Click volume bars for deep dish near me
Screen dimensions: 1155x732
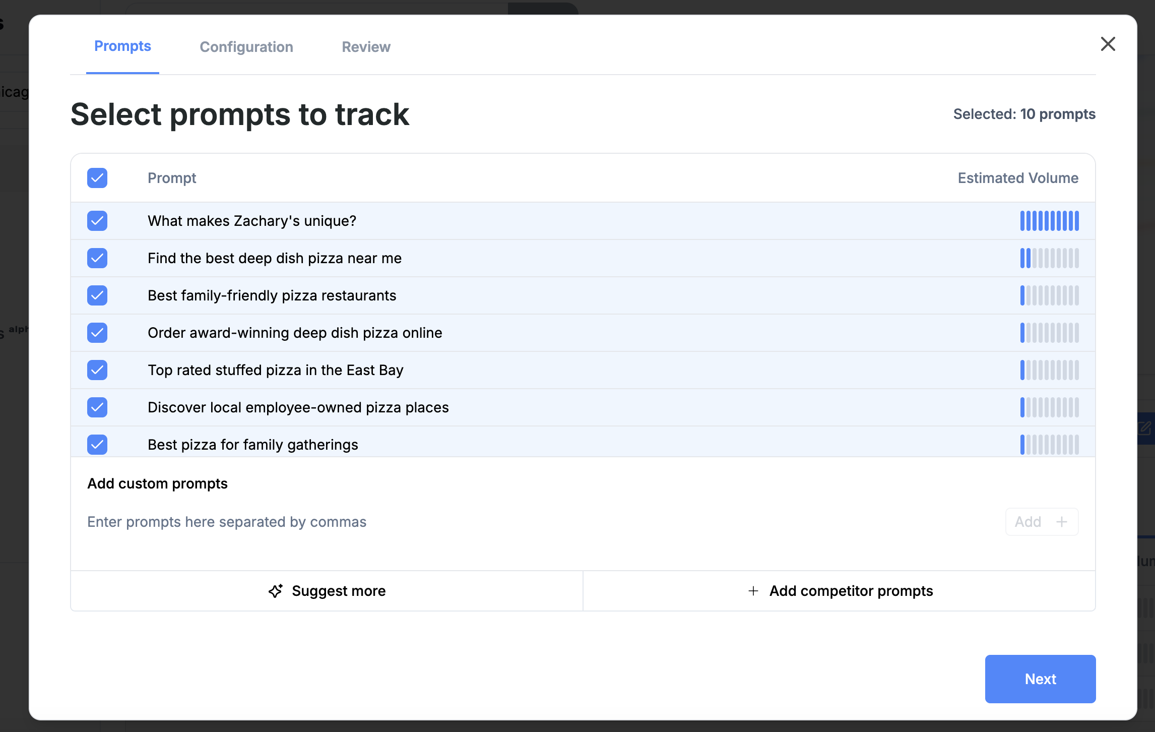(1049, 258)
